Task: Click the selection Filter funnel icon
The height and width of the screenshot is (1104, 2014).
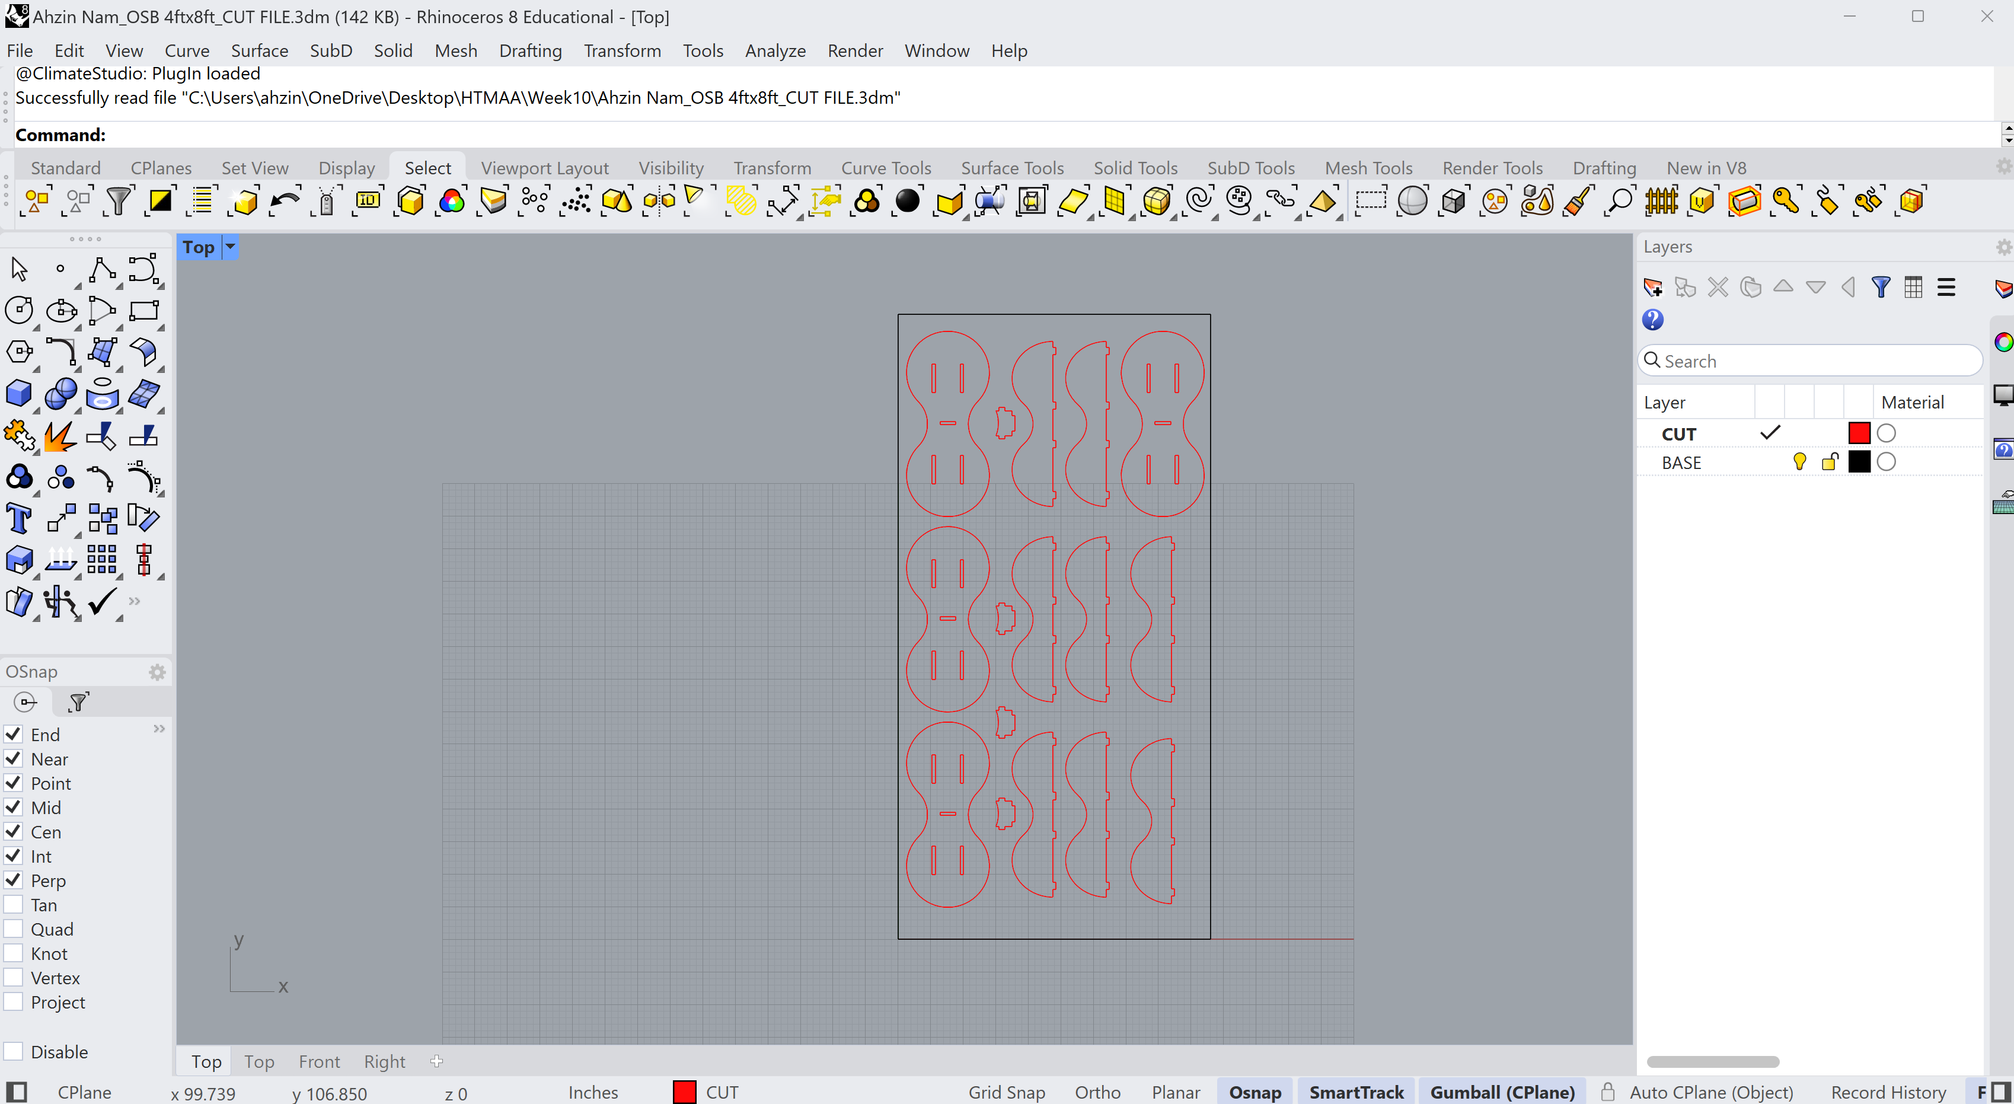Action: click(119, 201)
